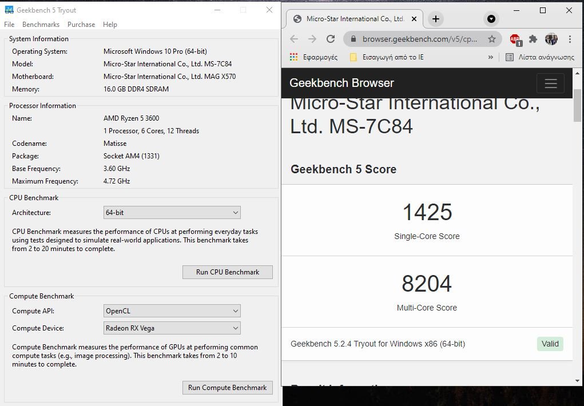The height and width of the screenshot is (406, 584).
Task: Click the 8204 multi-core score
Action: point(427,284)
